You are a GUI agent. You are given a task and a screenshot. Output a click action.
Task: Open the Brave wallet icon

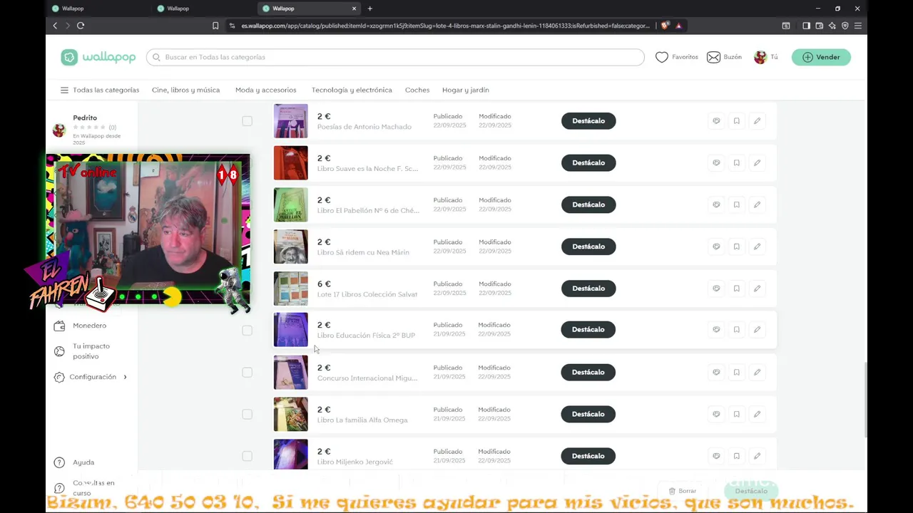coord(820,26)
